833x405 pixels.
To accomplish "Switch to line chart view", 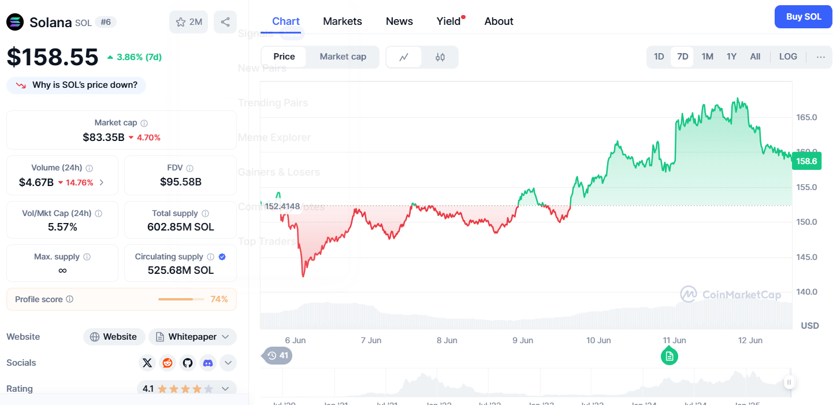I will click(x=404, y=57).
